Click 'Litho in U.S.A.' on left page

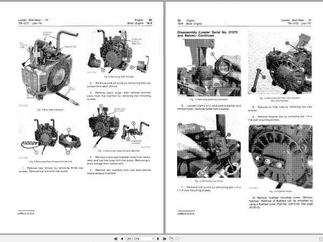pos(26,213)
